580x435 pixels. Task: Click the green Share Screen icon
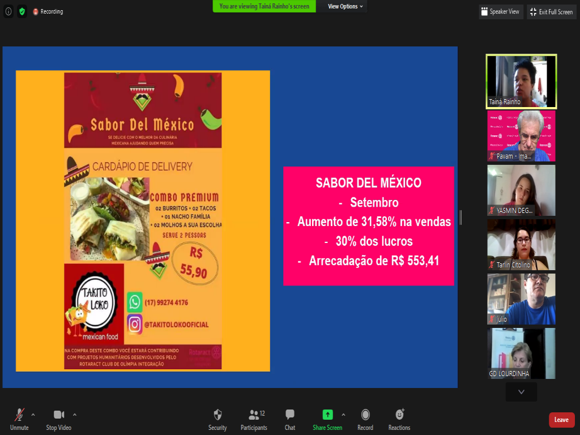tap(327, 415)
